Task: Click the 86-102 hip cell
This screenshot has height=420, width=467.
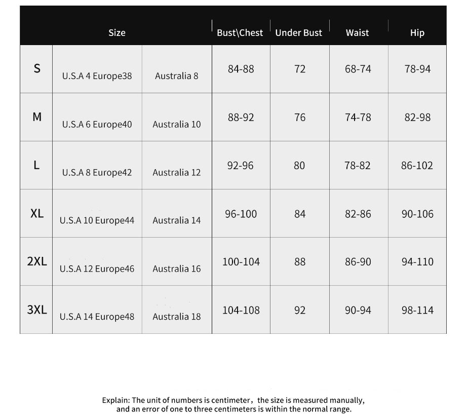Action: coord(417,166)
